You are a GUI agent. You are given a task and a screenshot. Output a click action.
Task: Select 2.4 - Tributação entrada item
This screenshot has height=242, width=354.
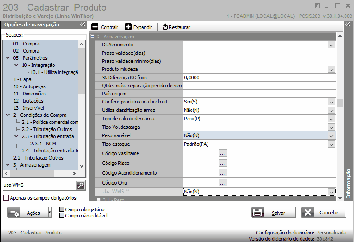point(50,151)
